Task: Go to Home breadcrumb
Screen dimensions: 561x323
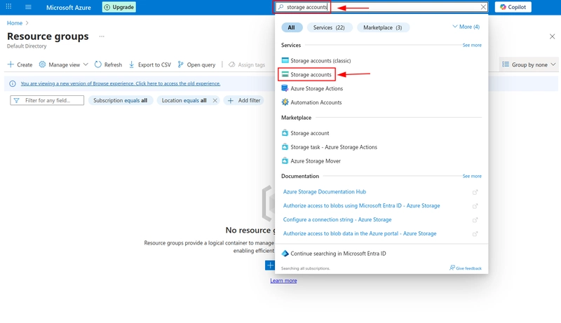Action: click(x=15, y=23)
